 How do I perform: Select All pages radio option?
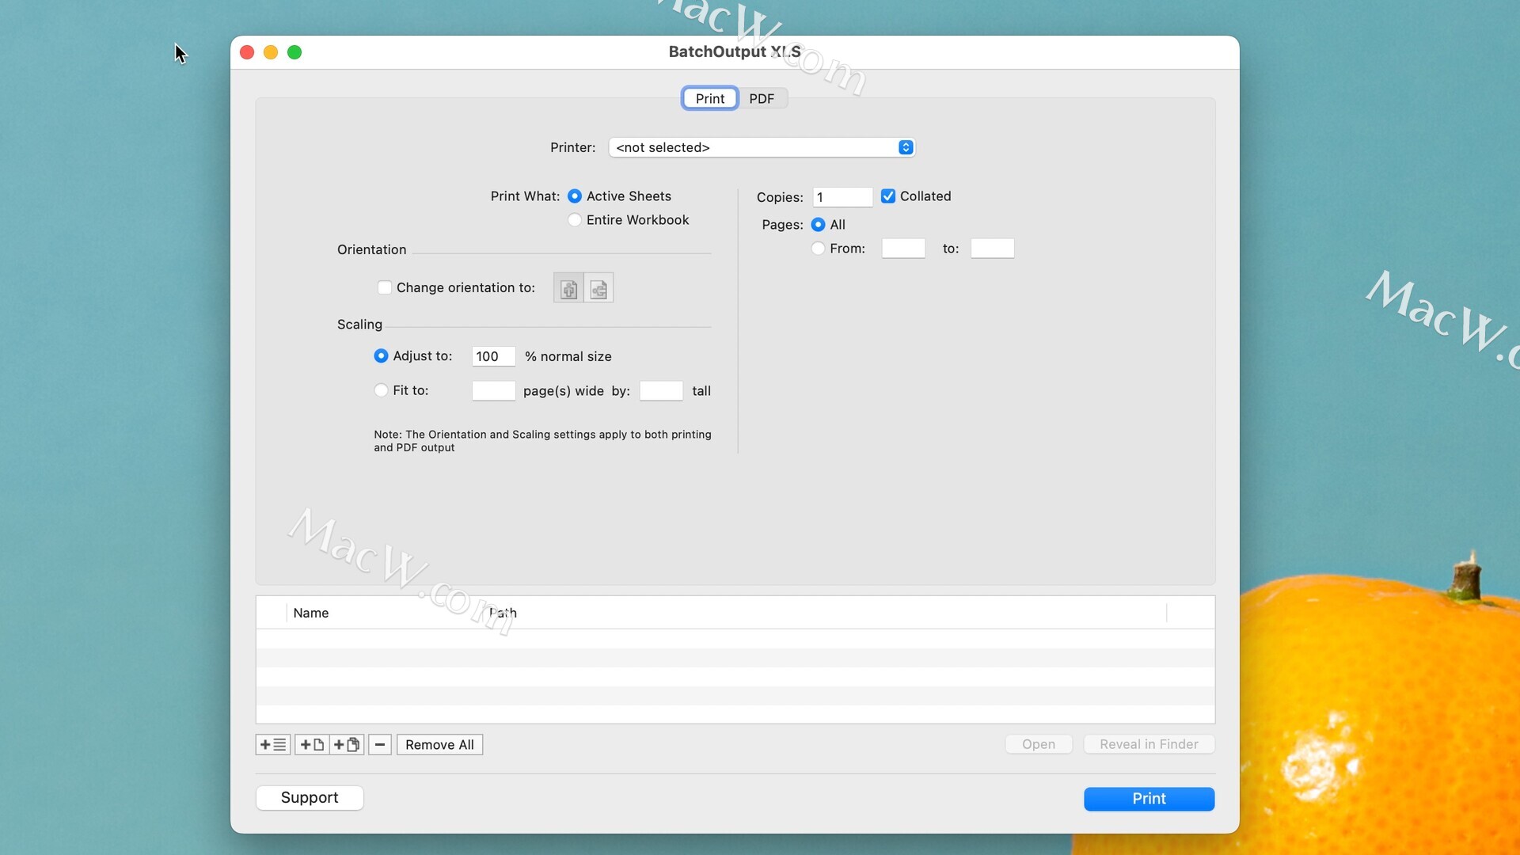point(818,225)
